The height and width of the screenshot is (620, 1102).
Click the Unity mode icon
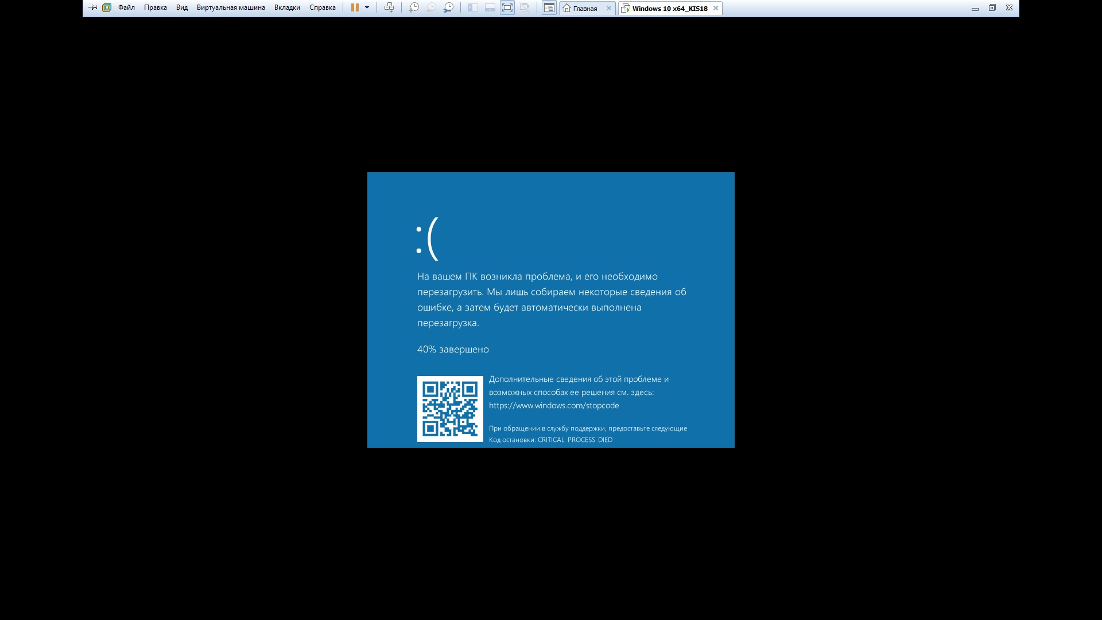point(525,8)
